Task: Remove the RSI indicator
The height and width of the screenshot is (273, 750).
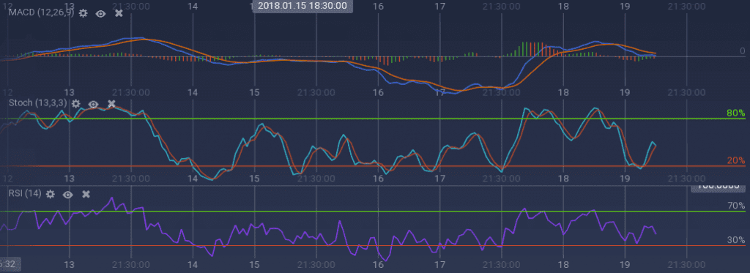Action: click(x=86, y=194)
